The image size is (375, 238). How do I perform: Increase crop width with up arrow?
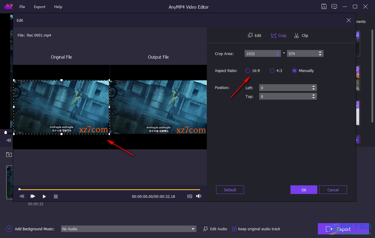pyautogui.click(x=278, y=52)
